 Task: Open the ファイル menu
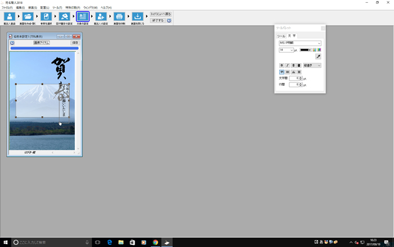coord(7,7)
